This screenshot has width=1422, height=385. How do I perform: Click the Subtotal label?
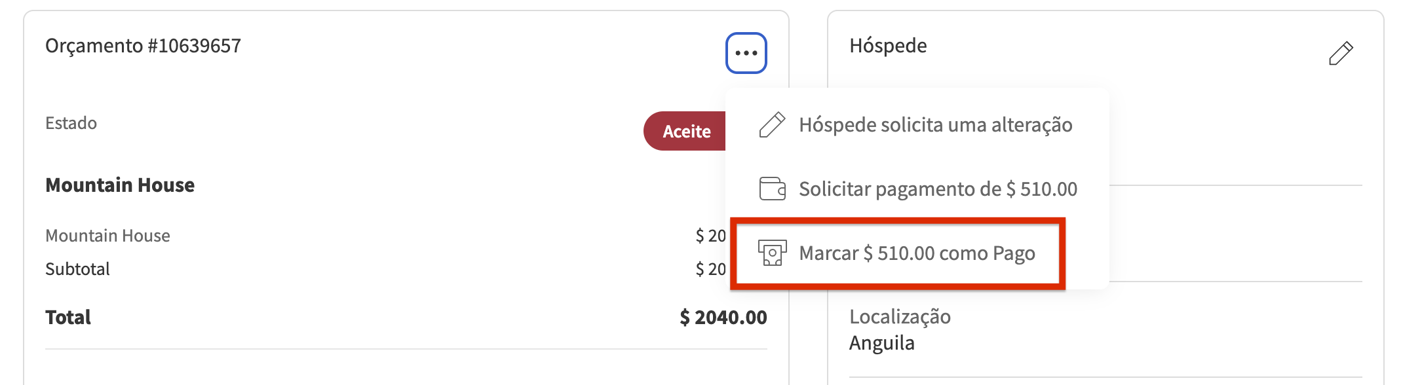(77, 269)
